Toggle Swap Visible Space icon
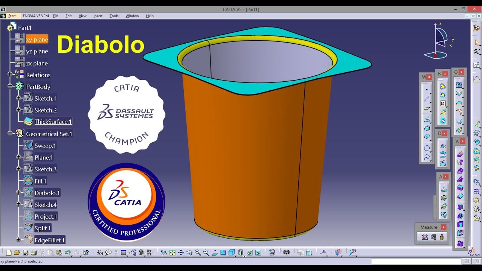482x271 pixels. [x=258, y=253]
